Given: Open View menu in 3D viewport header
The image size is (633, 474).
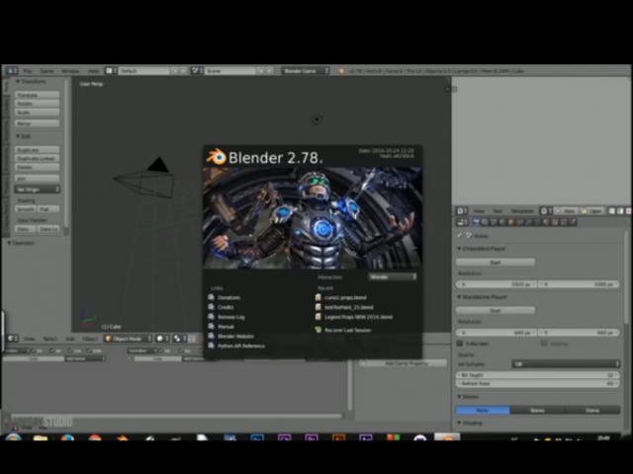Looking at the screenshot, I should [x=29, y=339].
